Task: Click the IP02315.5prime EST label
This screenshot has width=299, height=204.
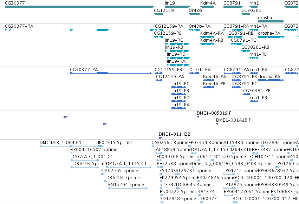Action: pos(115,143)
